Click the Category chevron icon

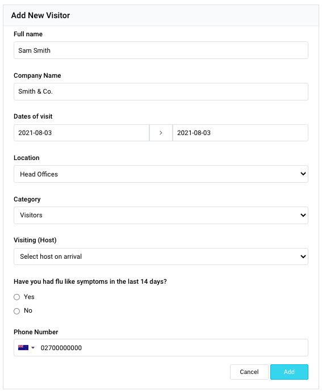(303, 215)
